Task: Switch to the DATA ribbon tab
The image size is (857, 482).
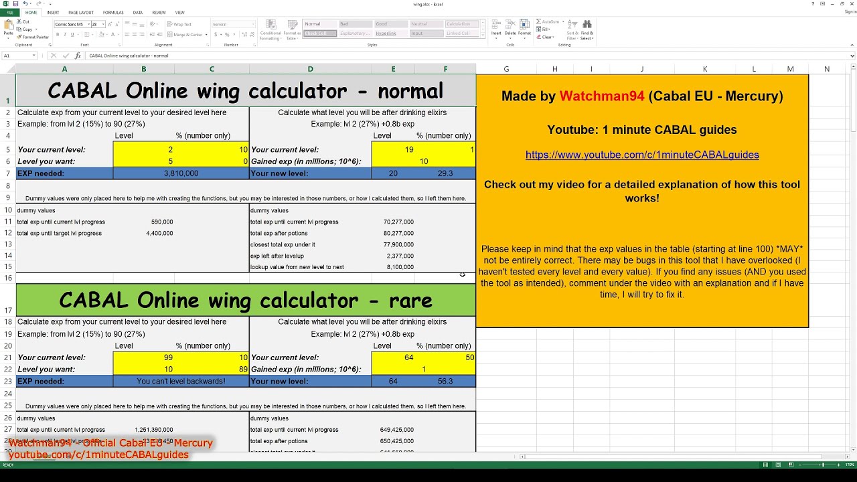Action: pos(138,13)
